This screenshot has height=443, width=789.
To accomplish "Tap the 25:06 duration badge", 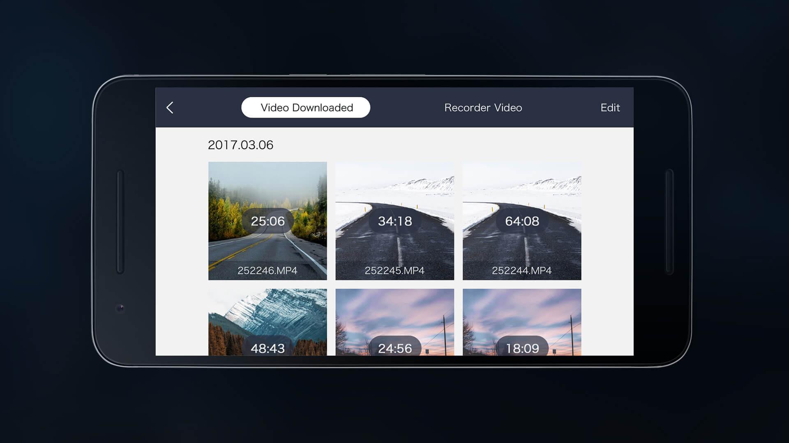I will coord(268,221).
